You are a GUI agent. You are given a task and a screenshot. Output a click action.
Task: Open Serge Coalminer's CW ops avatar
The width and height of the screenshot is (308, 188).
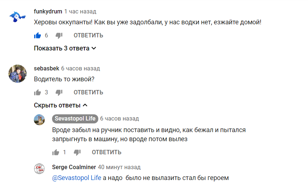[39, 169]
